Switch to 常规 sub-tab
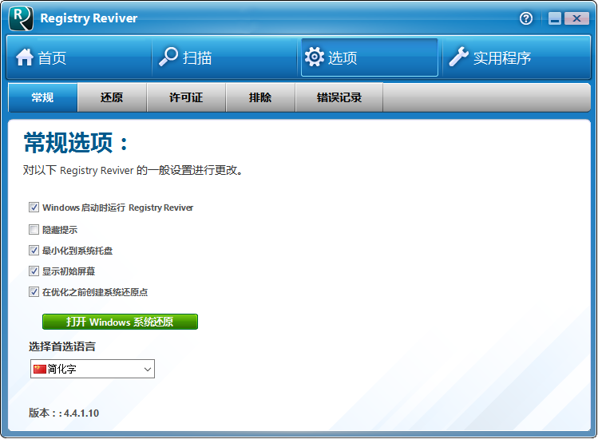 (43, 97)
